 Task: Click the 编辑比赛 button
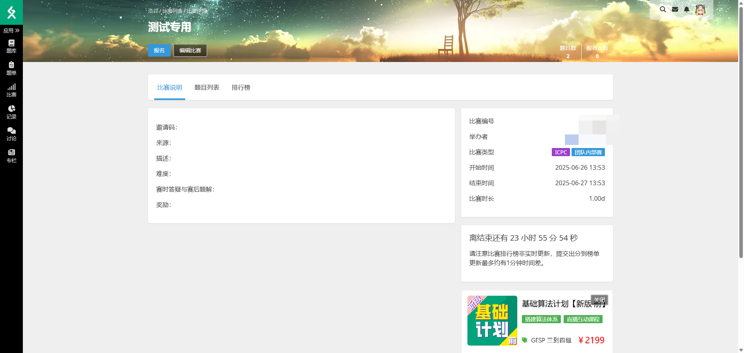(x=190, y=50)
